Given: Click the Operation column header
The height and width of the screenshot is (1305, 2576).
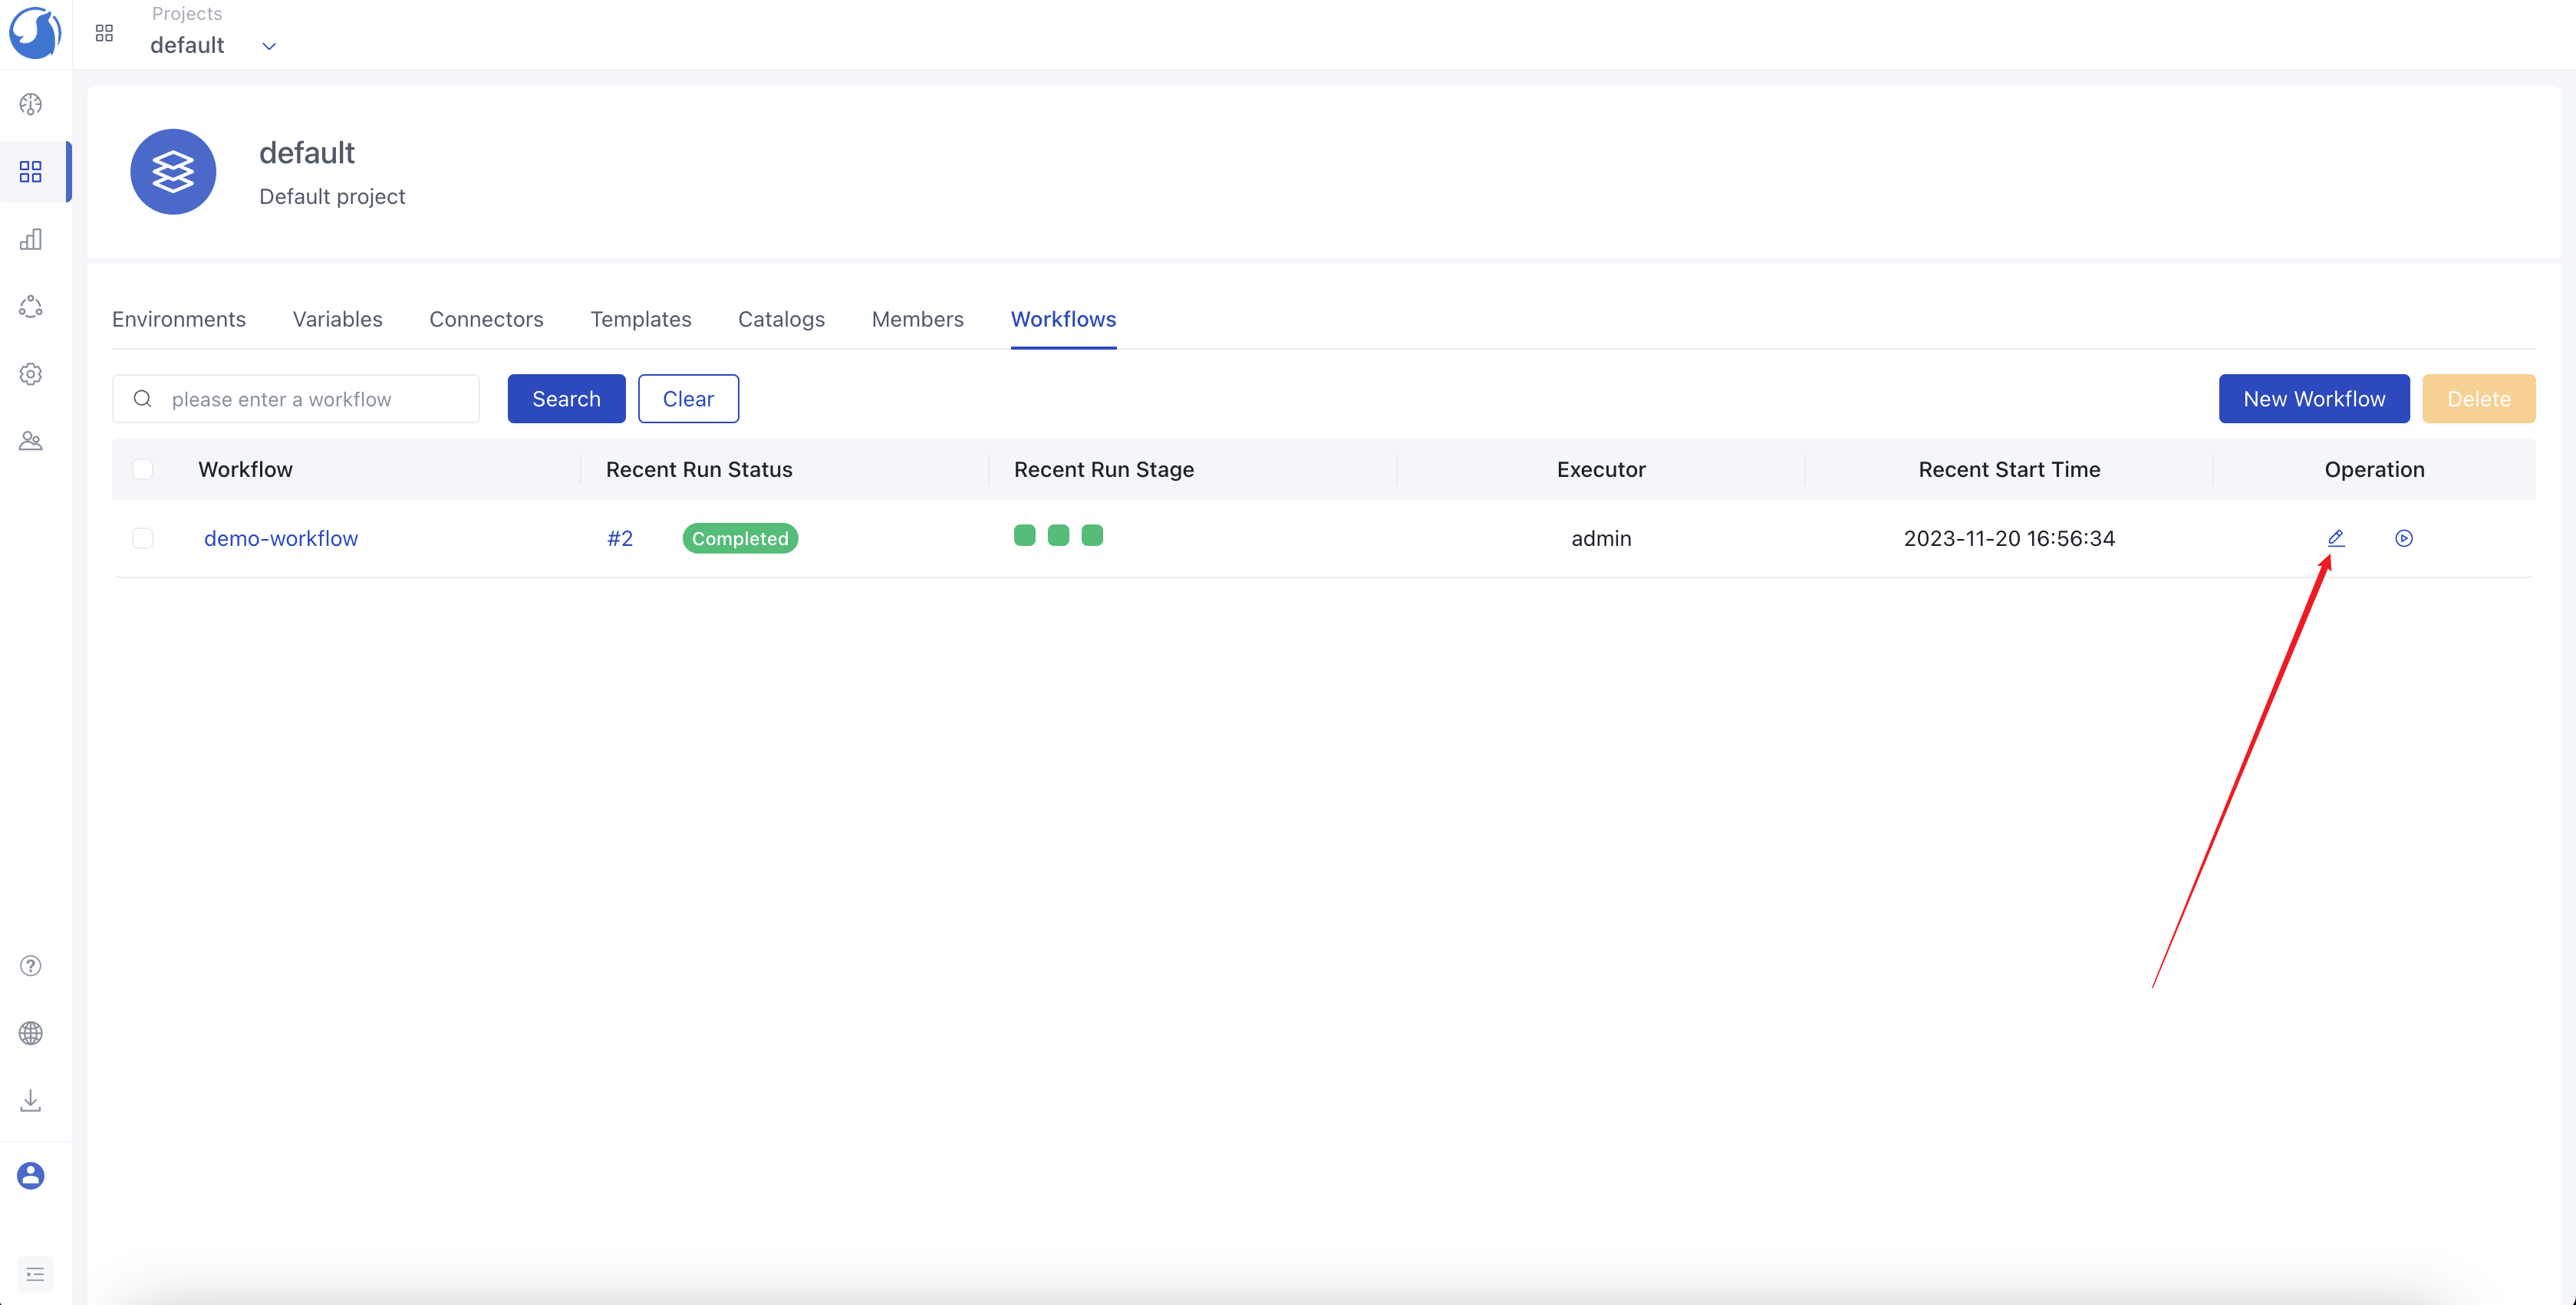Looking at the screenshot, I should click(x=2375, y=470).
